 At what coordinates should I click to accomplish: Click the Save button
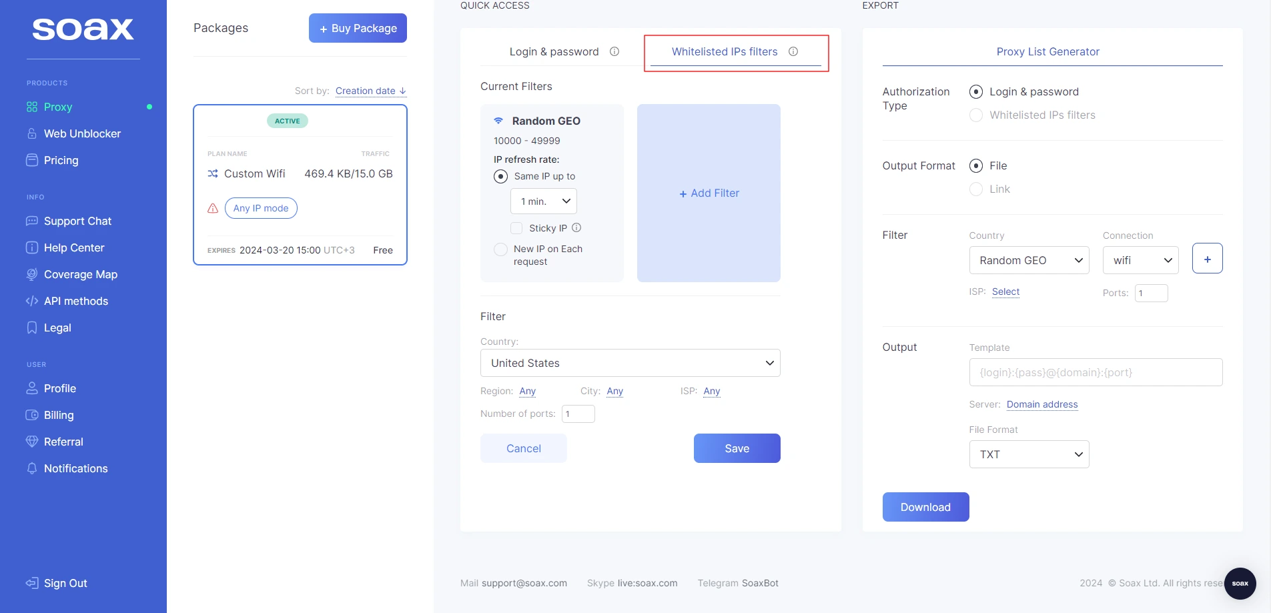point(737,448)
